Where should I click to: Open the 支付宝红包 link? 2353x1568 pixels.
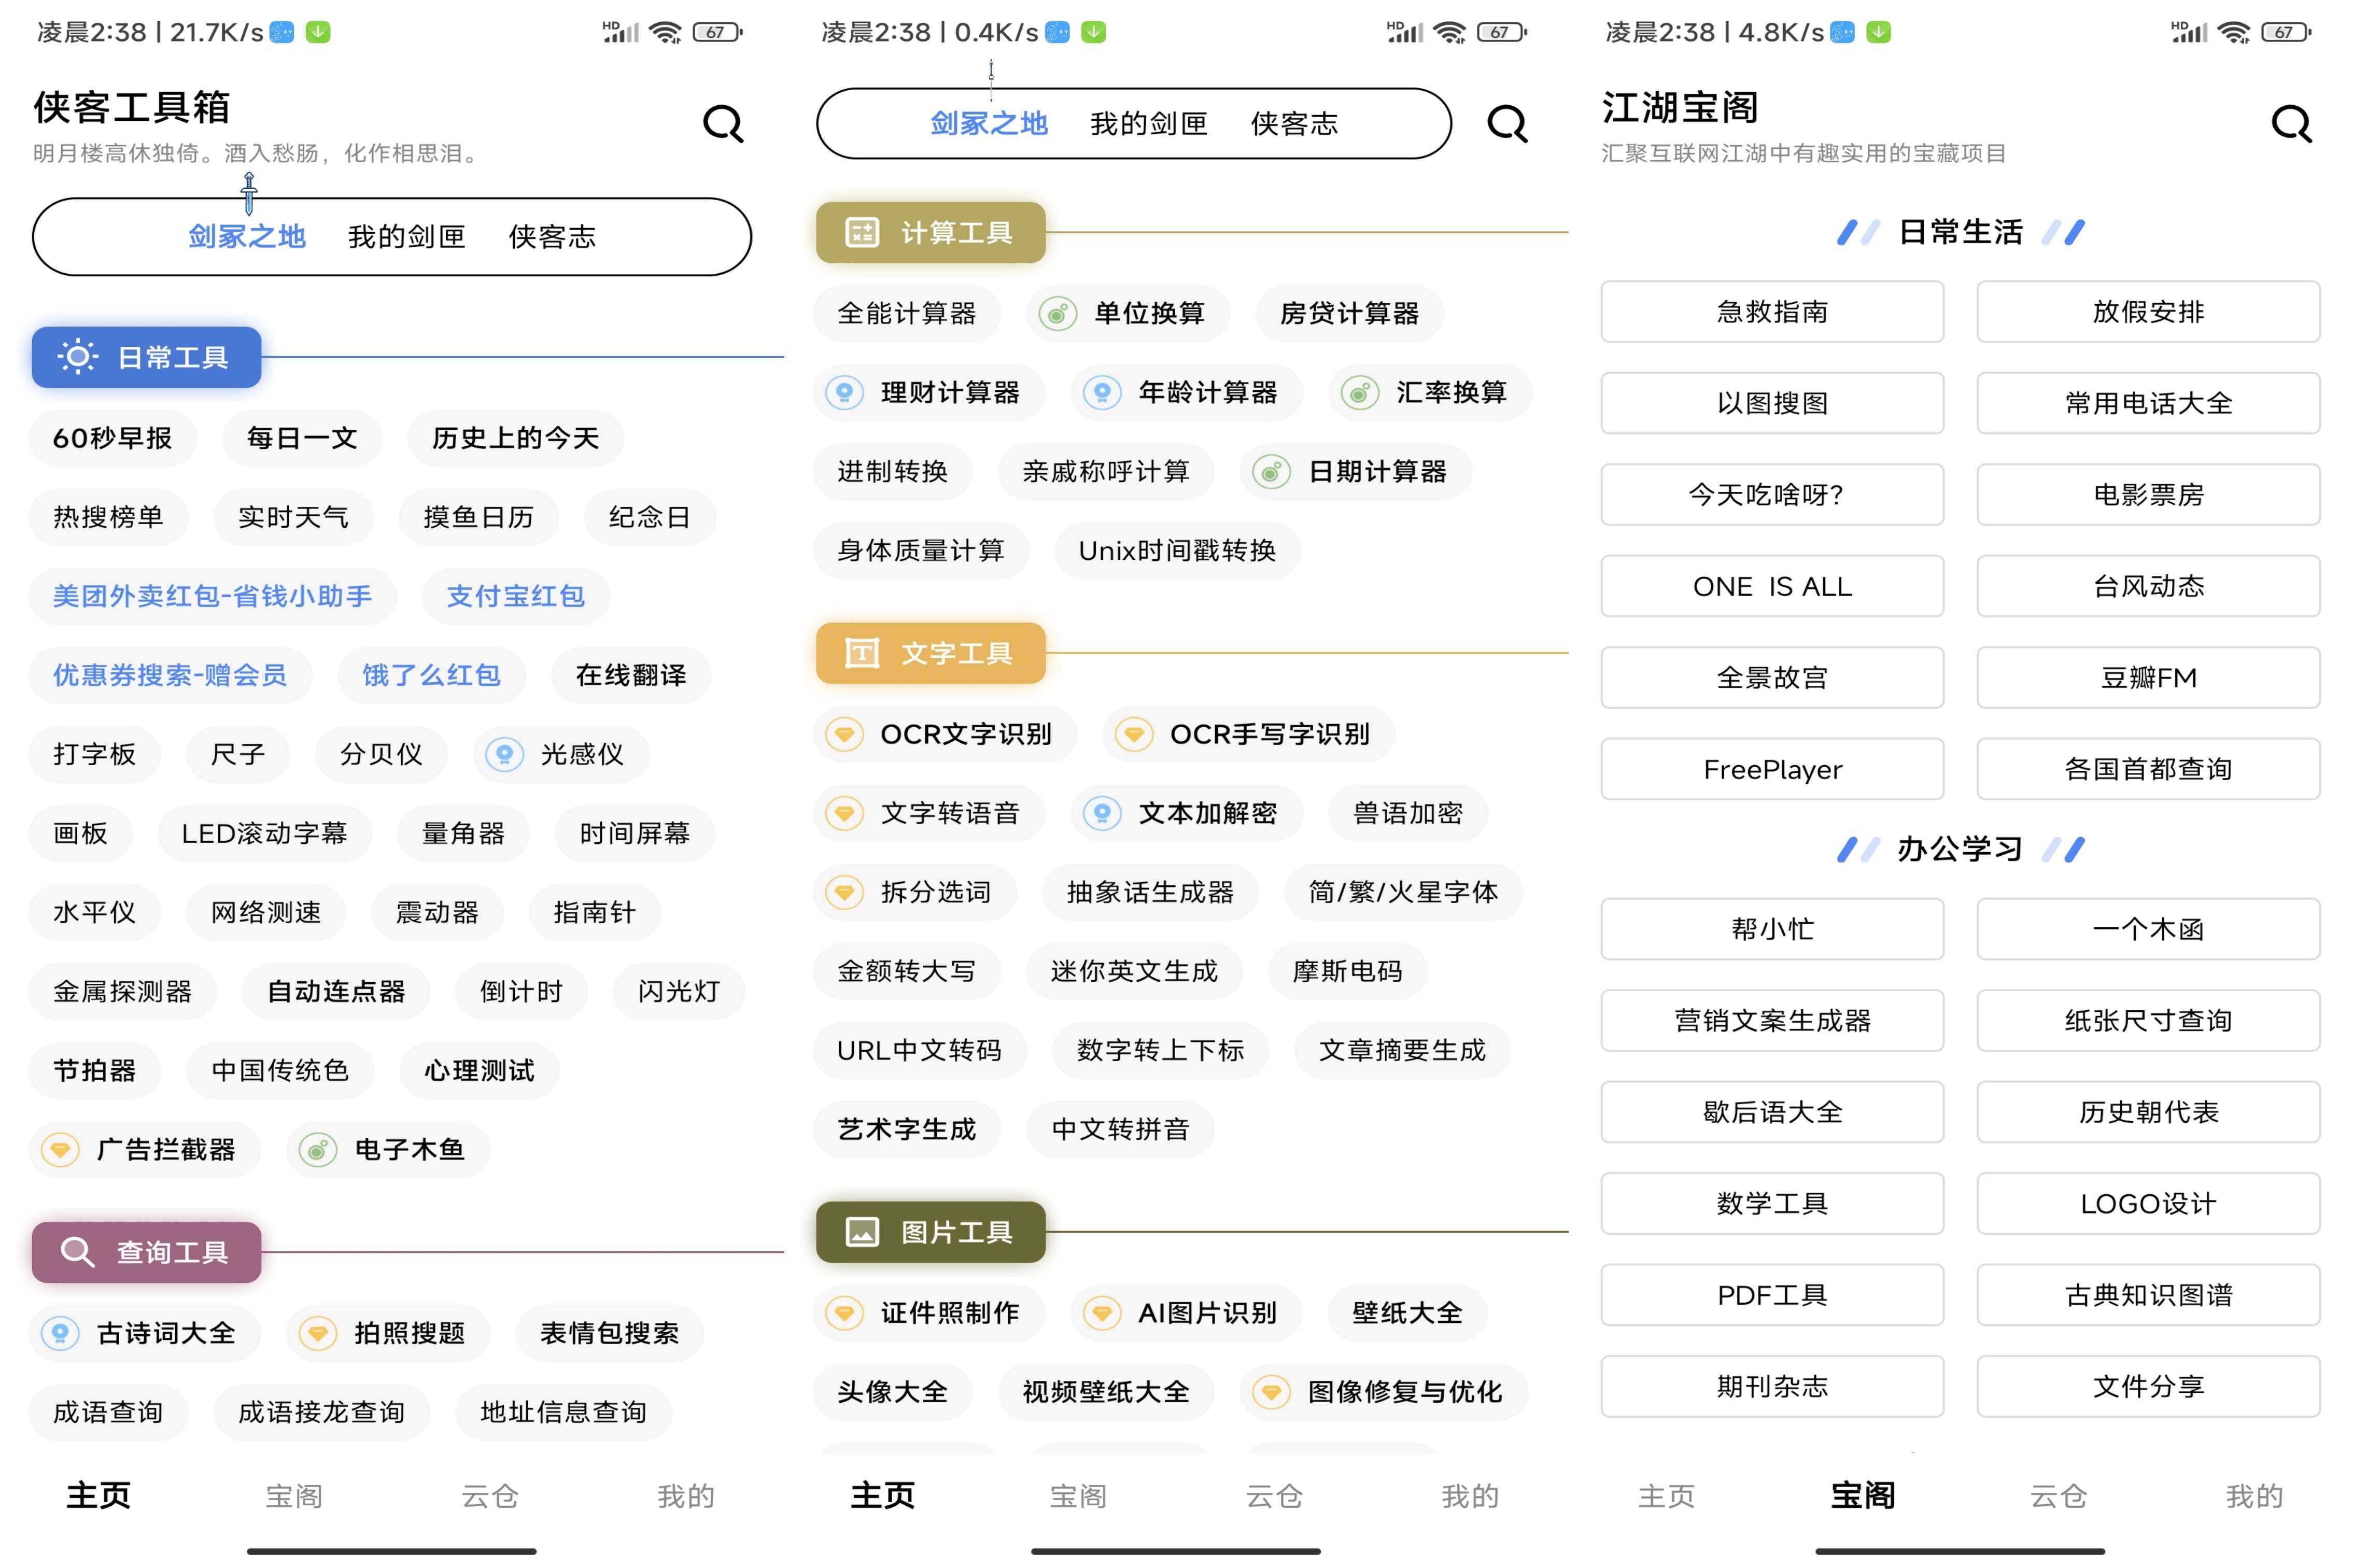tap(515, 596)
